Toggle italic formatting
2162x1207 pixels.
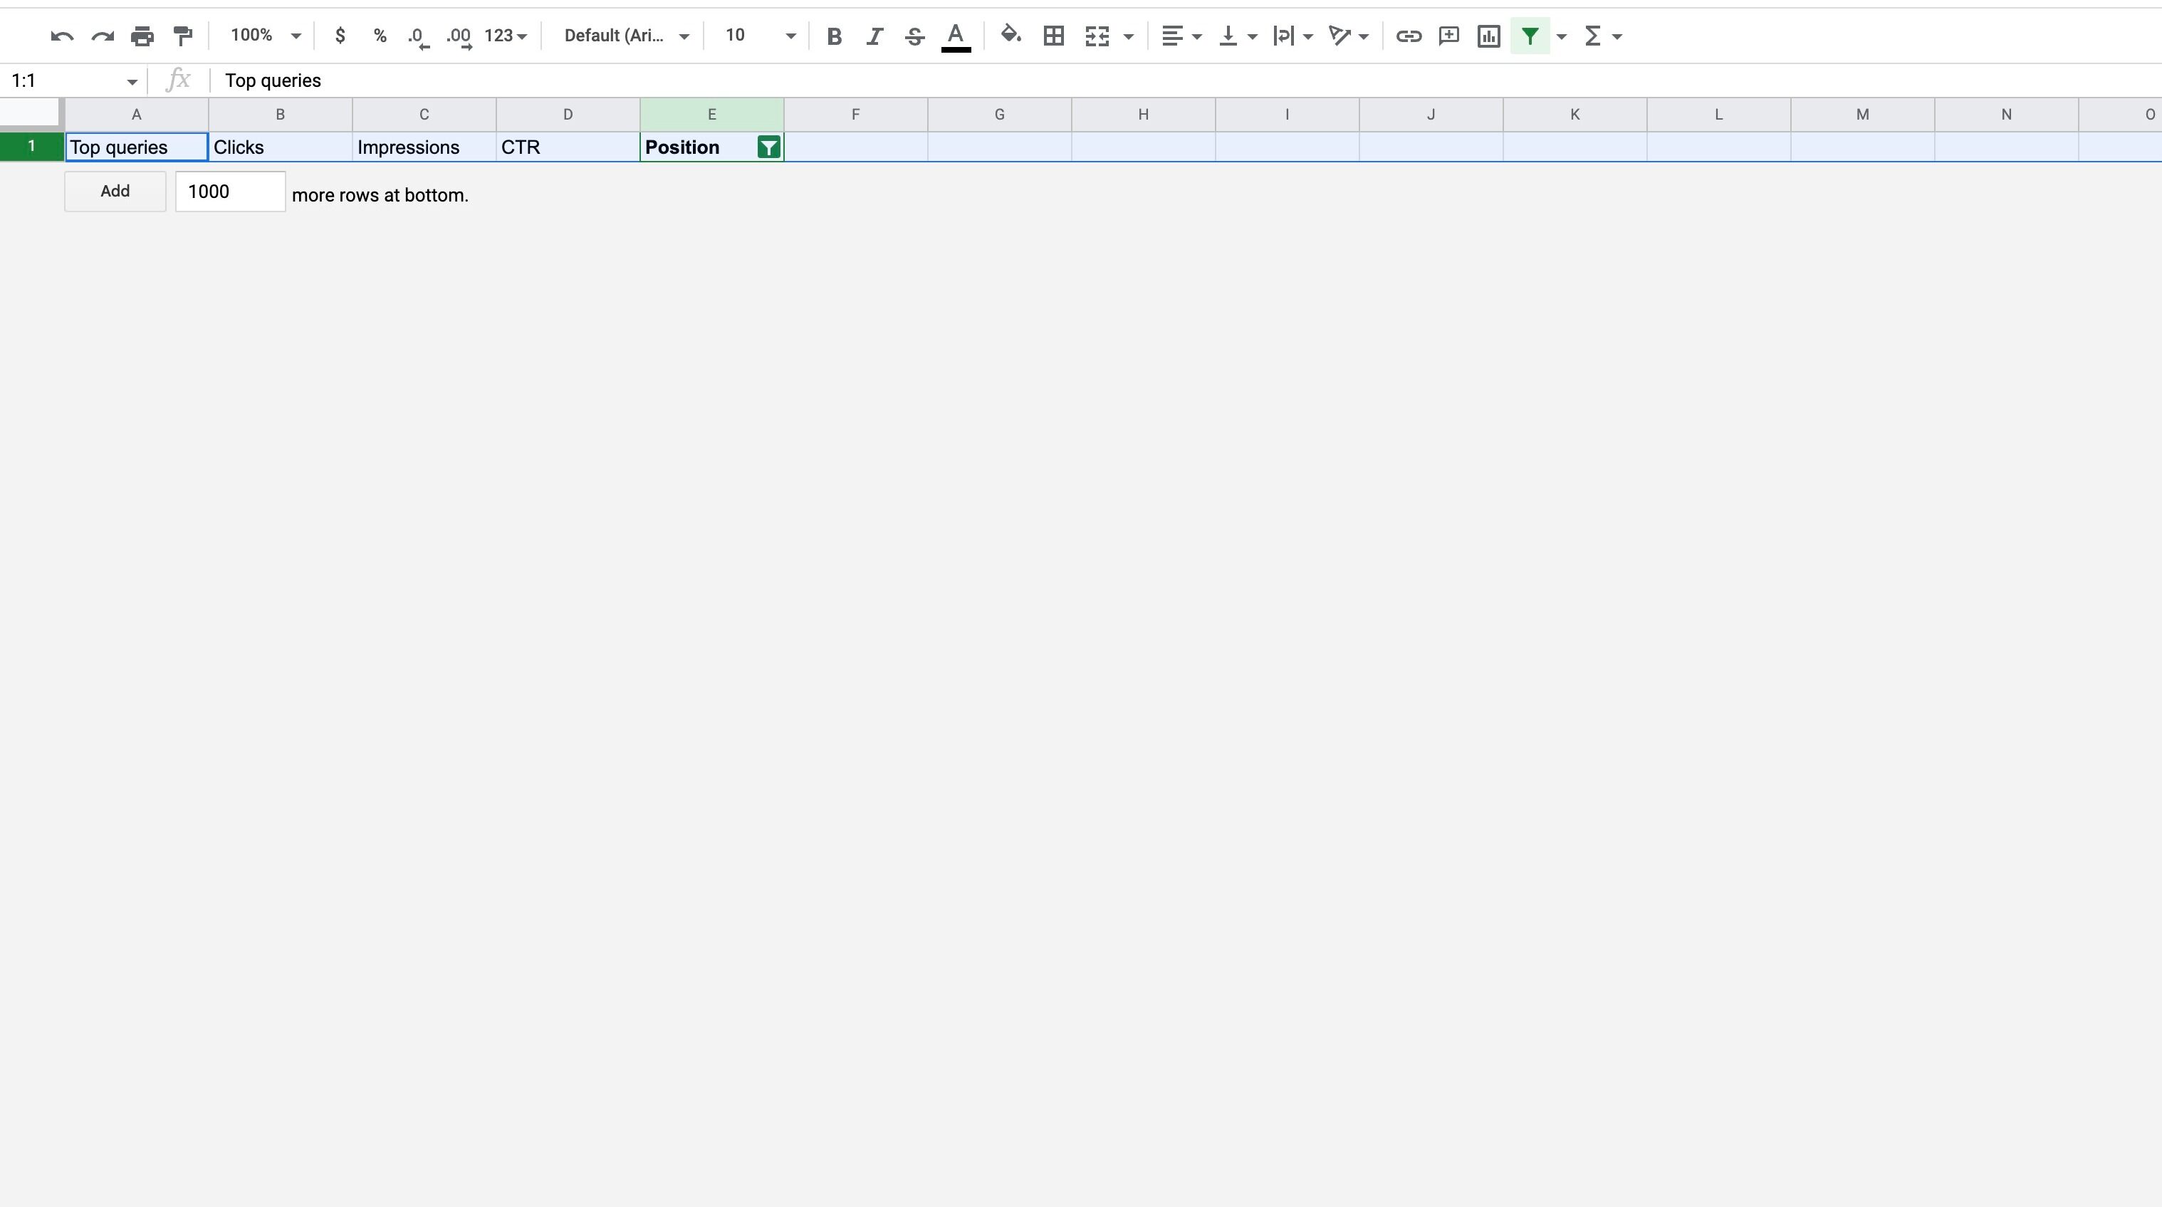pos(874,36)
